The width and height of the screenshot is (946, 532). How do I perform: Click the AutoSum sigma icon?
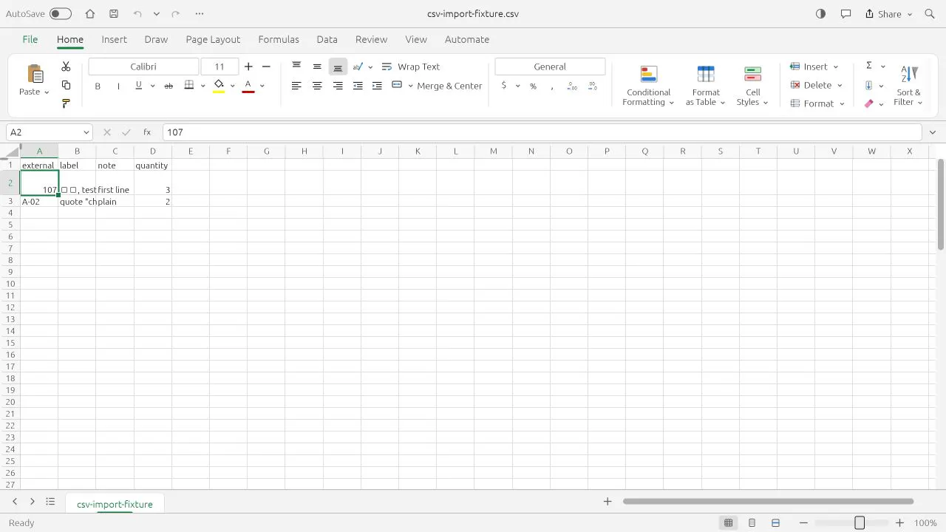pyautogui.click(x=869, y=66)
